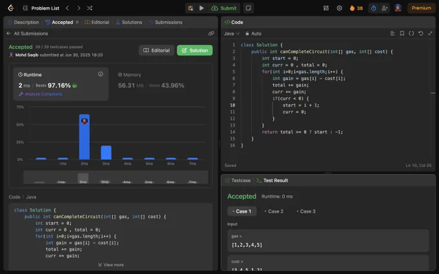Screen dimensions: 439x274
Task: Open the Java language dropdown
Action: 232,34
